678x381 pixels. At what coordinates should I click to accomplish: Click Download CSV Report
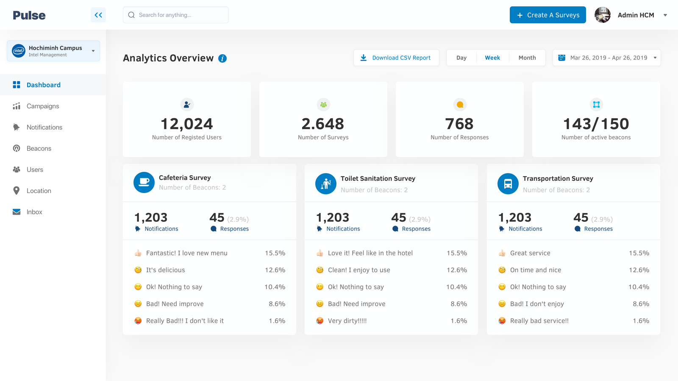pos(396,58)
